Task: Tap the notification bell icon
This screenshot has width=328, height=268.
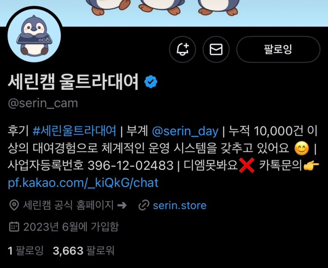Action: tap(182, 50)
